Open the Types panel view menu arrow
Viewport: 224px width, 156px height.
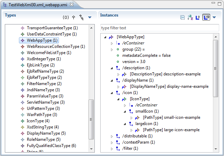pyautogui.click(x=90, y=18)
